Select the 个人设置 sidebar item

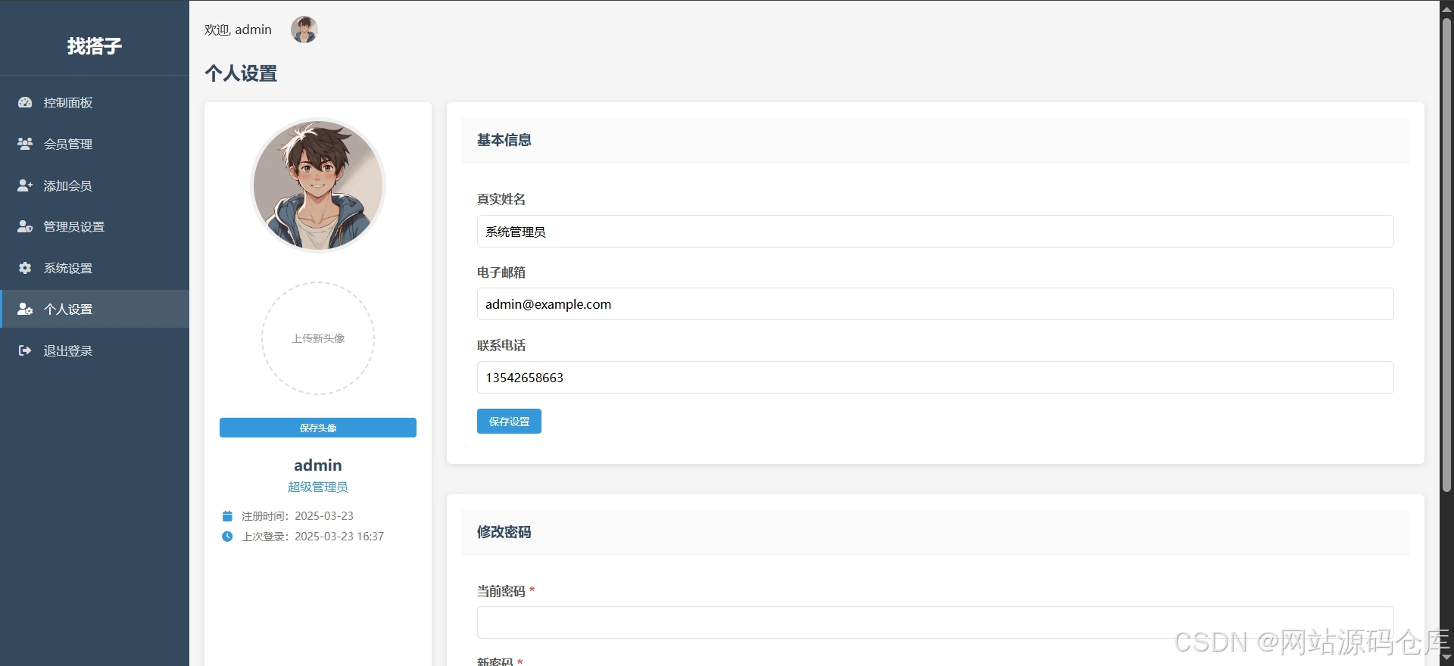(95, 309)
